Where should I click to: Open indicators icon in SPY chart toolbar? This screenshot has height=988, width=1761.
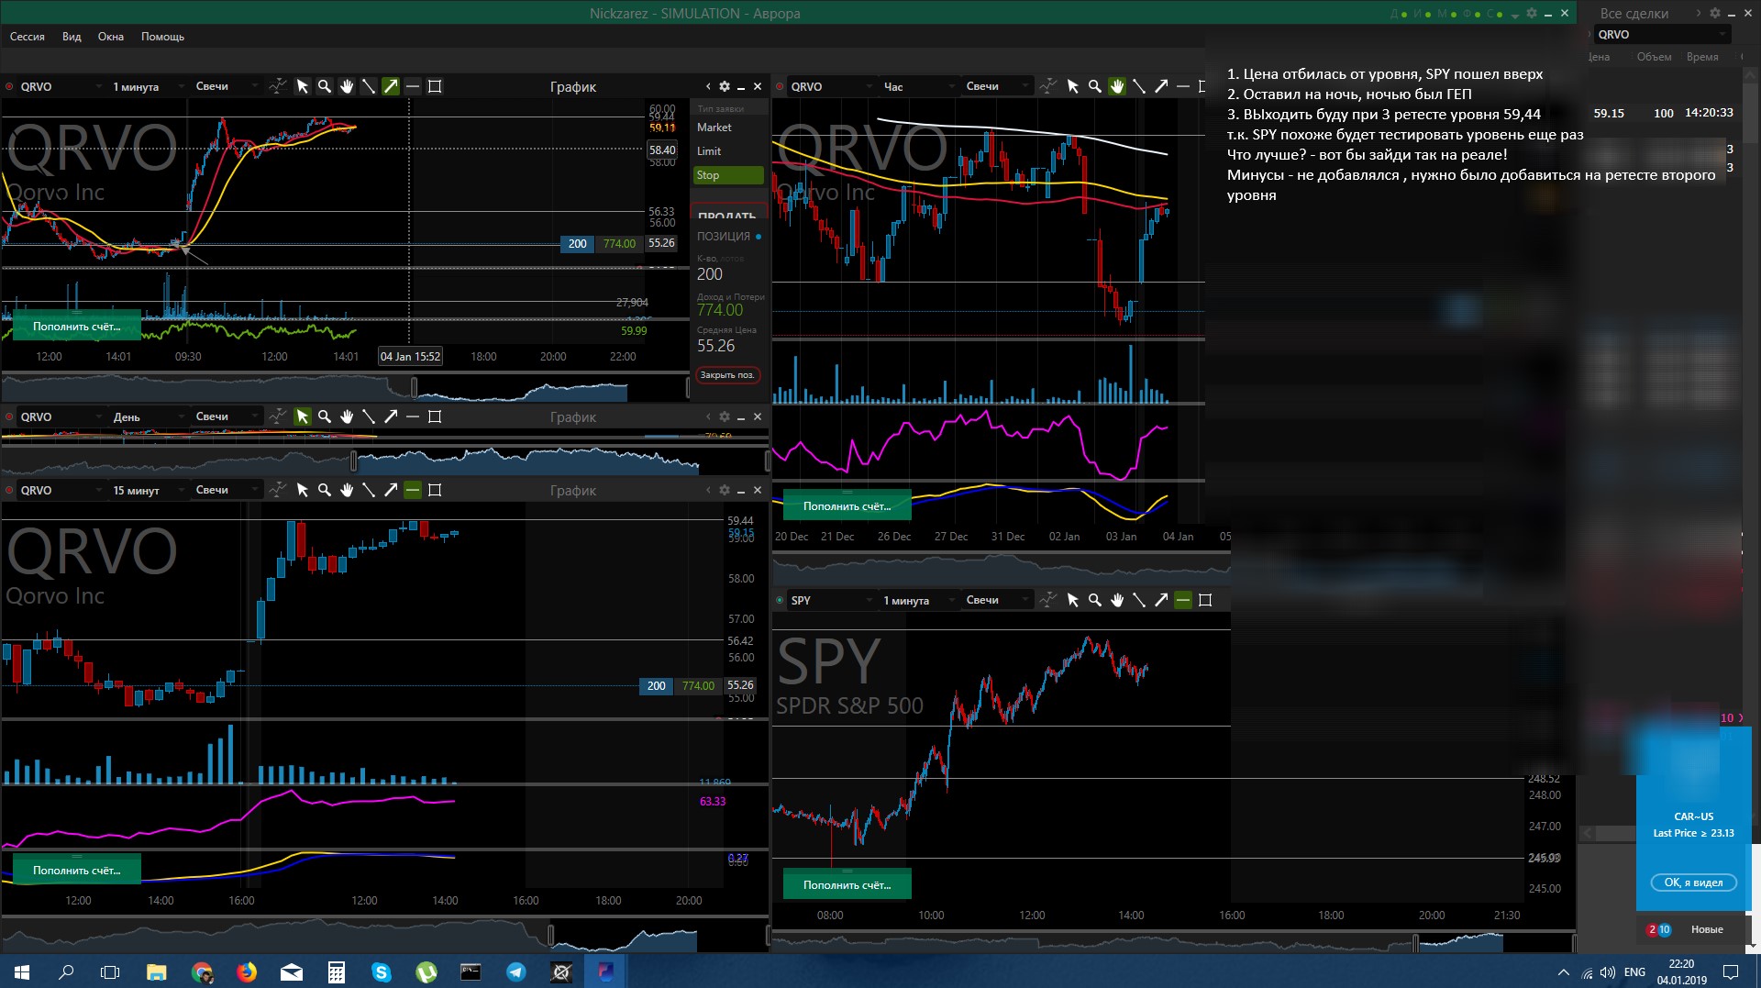pos(1047,600)
